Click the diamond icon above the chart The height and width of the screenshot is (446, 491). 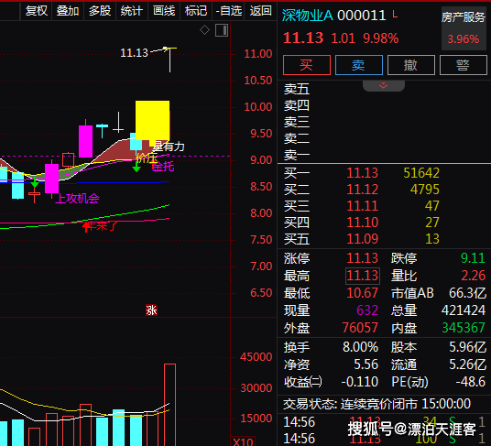205,30
